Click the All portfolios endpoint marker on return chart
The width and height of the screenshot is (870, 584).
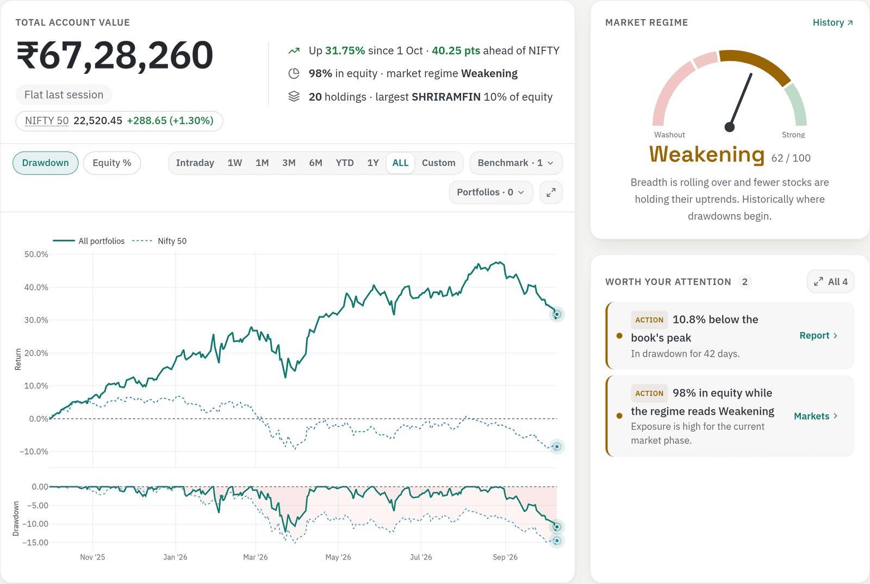[x=557, y=314]
